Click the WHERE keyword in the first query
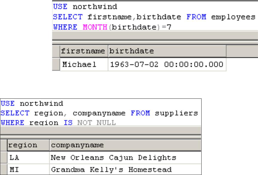 coord(65,27)
